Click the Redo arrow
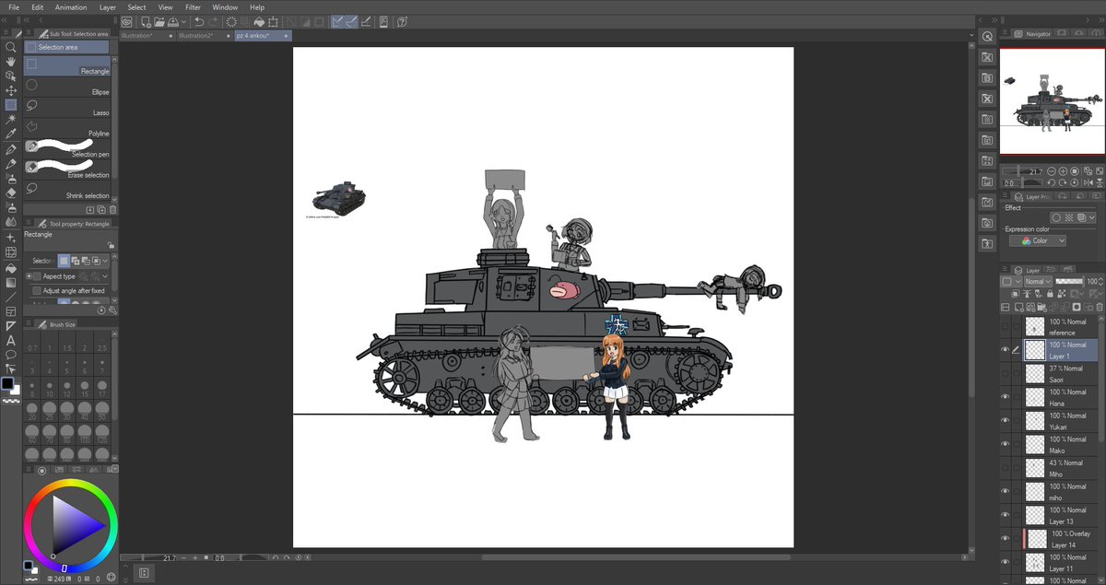 [x=212, y=21]
